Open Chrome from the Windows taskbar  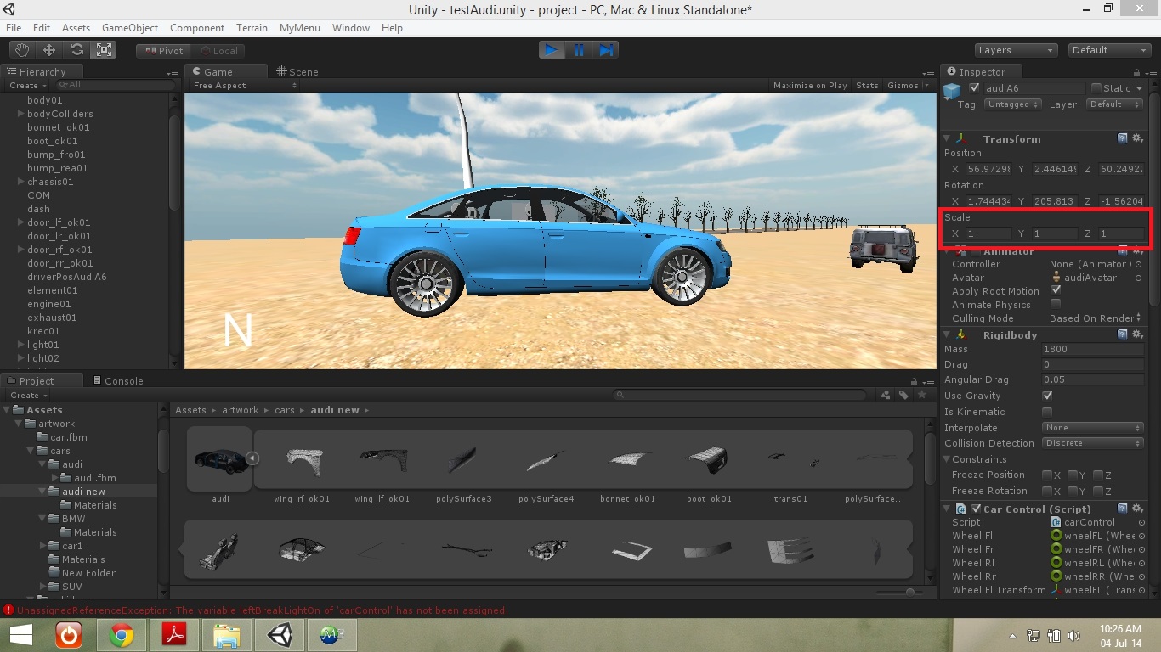tap(122, 635)
